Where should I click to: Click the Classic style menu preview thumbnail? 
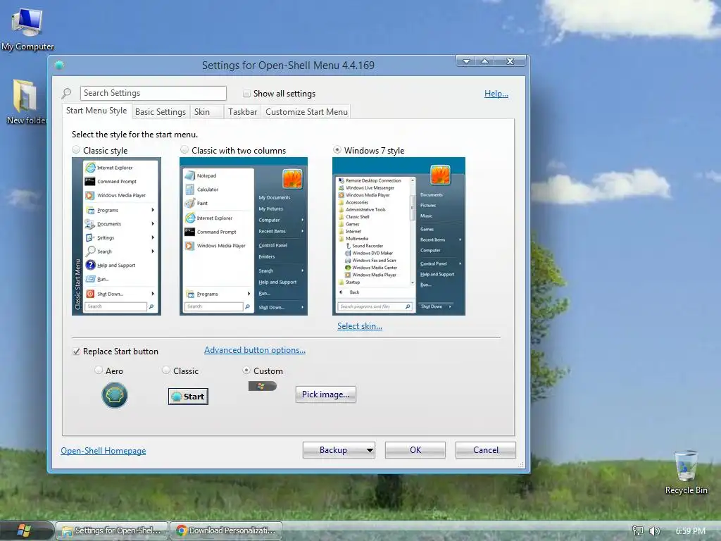[116, 237]
